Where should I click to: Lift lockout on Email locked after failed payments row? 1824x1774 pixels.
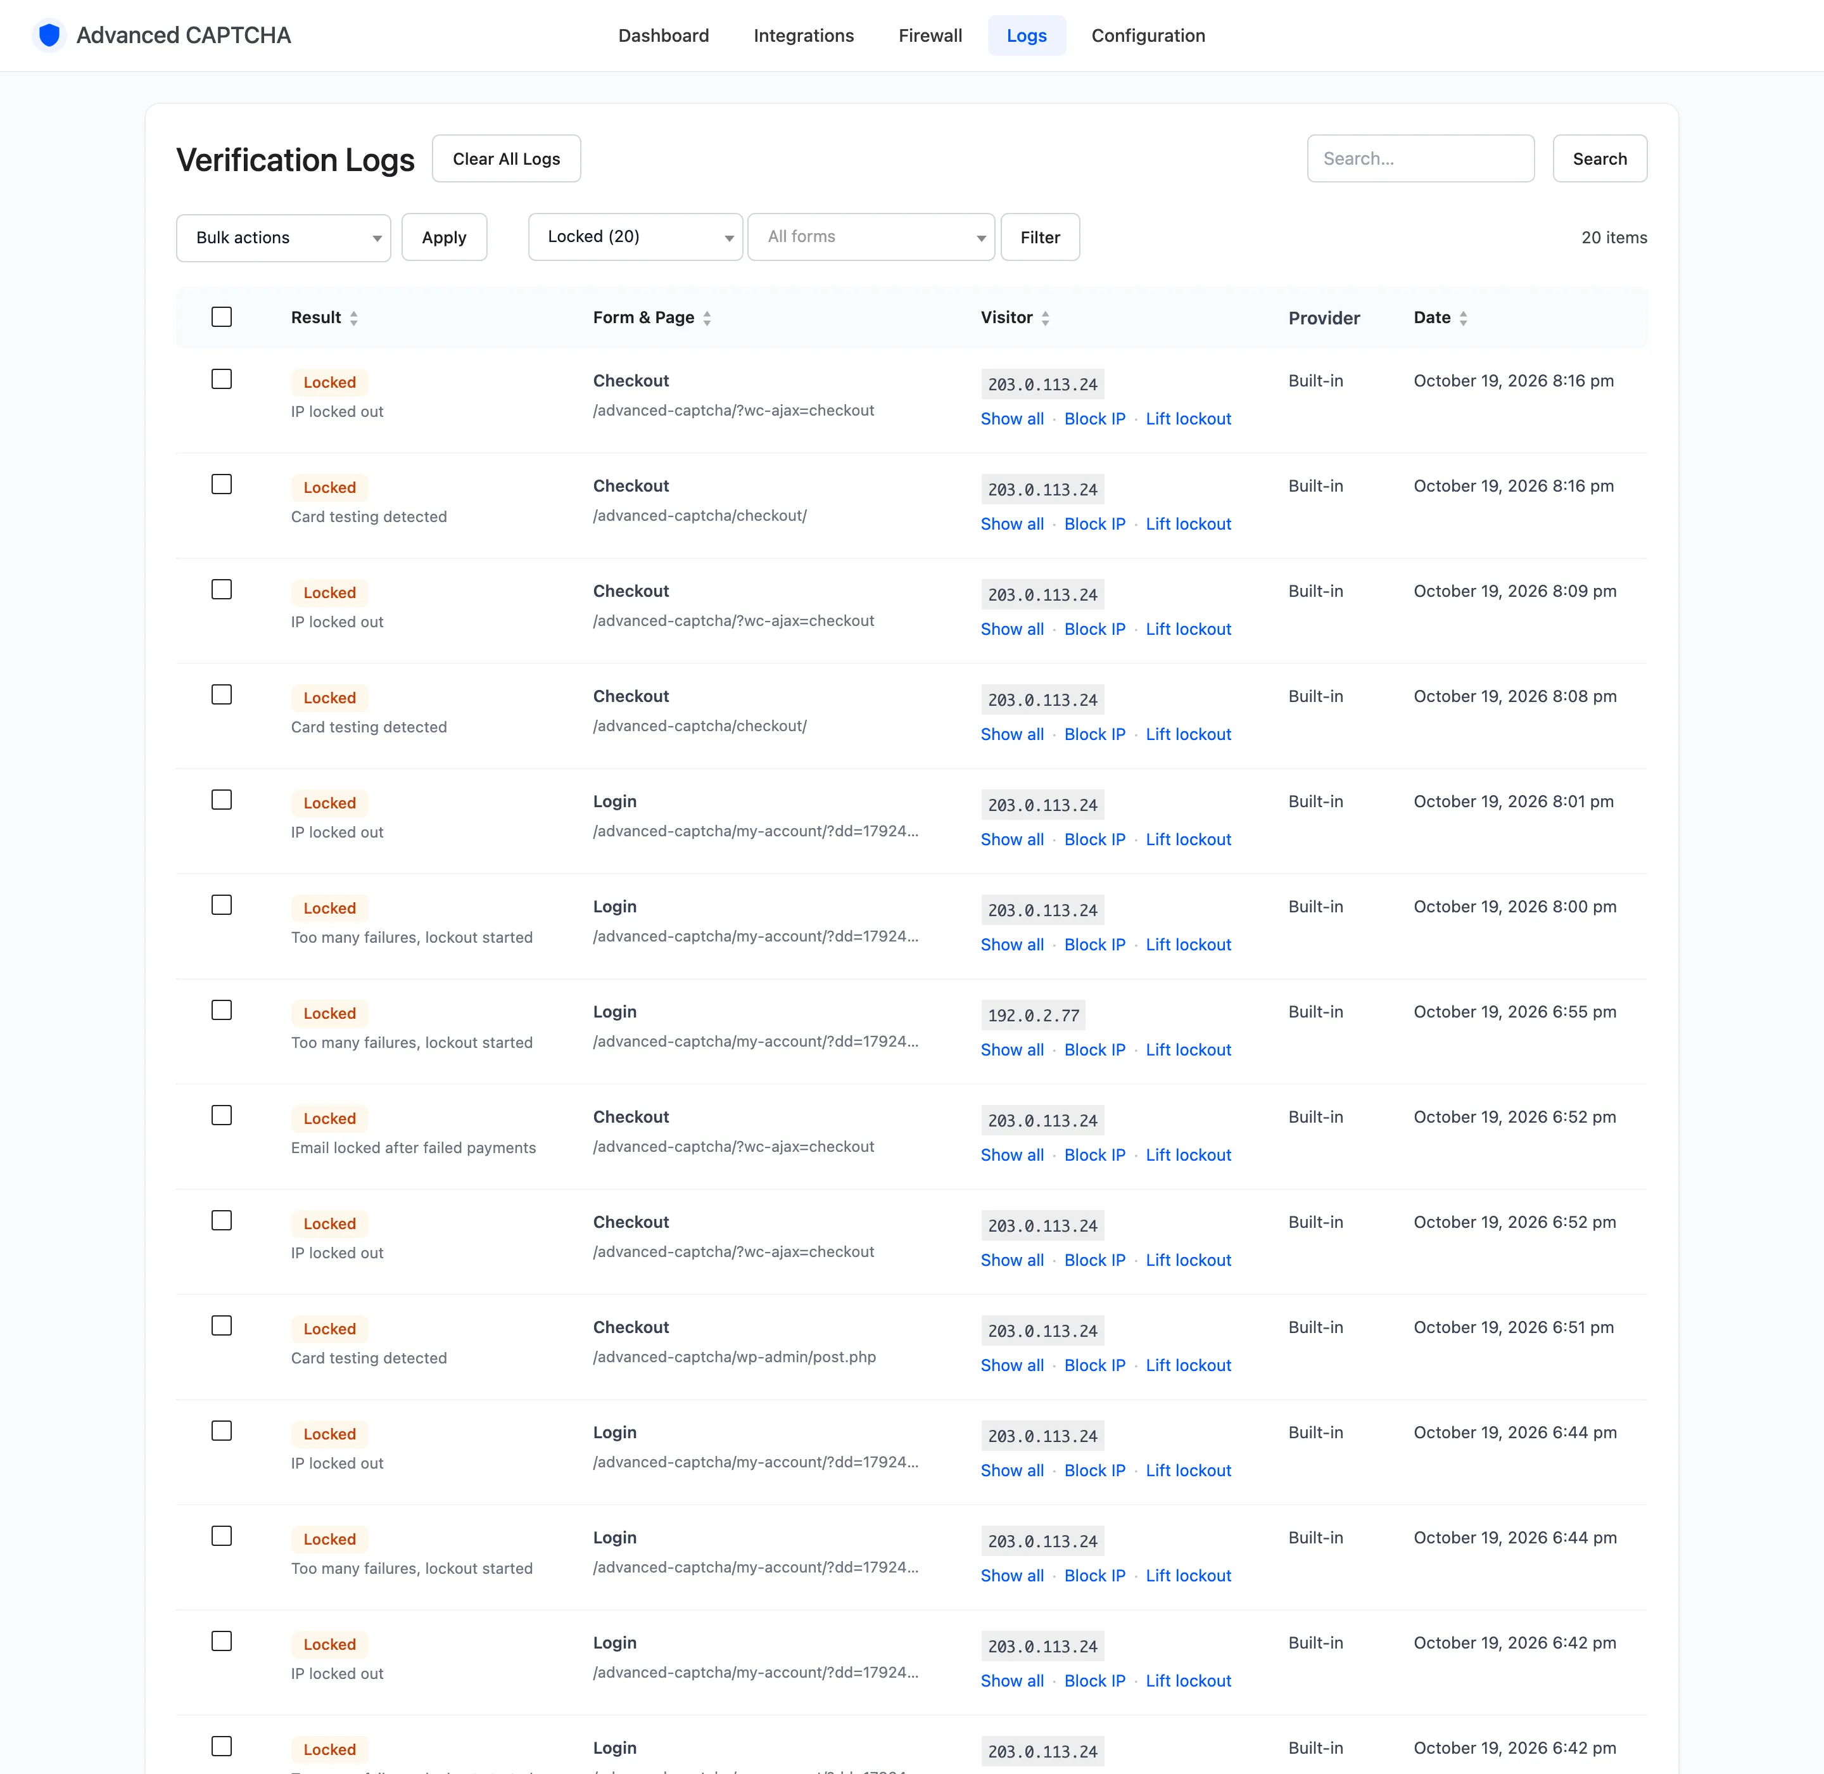click(x=1187, y=1154)
